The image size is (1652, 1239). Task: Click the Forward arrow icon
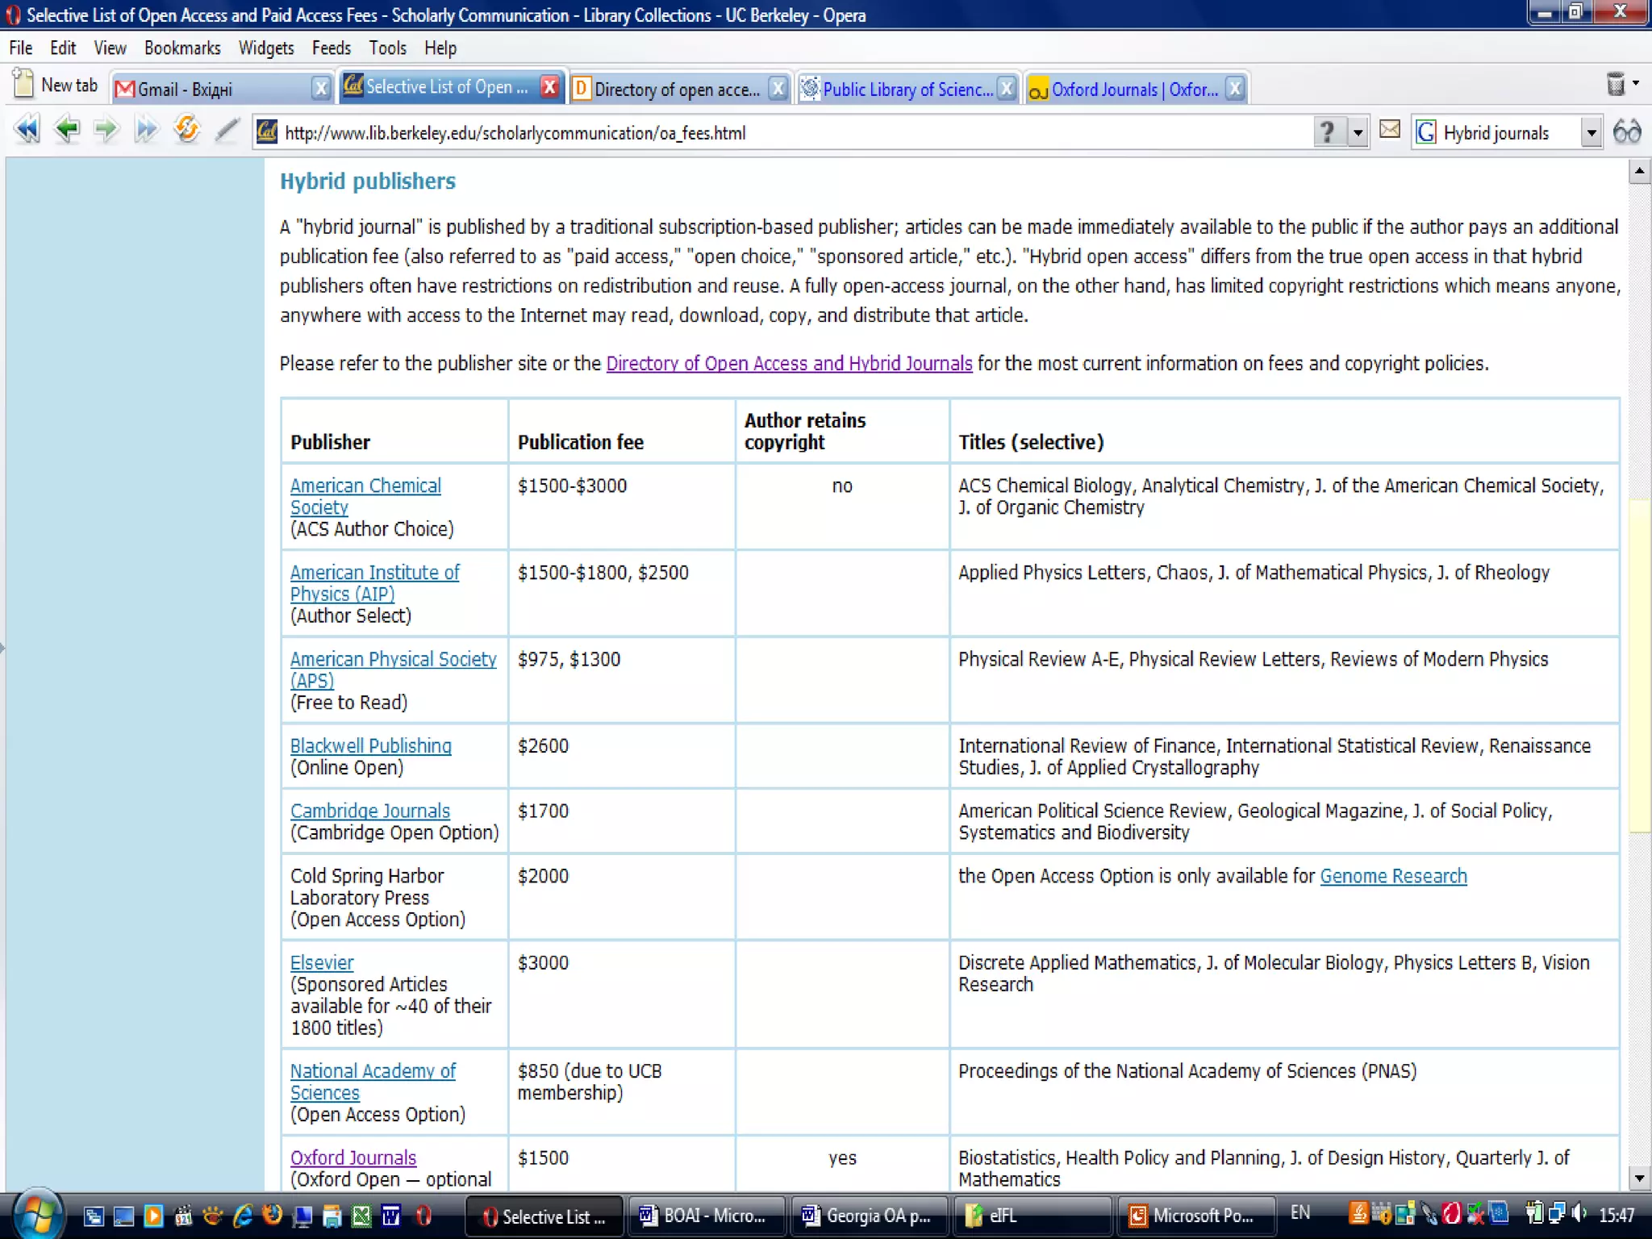pos(106,130)
